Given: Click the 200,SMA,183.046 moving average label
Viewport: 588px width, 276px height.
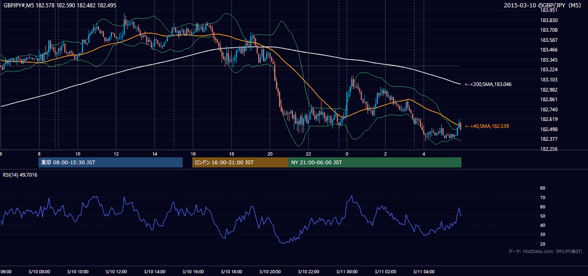Looking at the screenshot, I should click(488, 84).
